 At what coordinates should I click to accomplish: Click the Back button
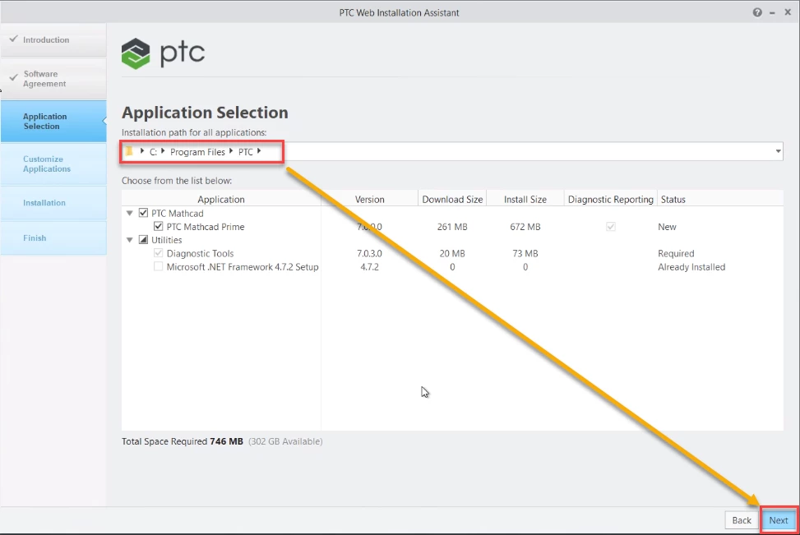click(742, 520)
